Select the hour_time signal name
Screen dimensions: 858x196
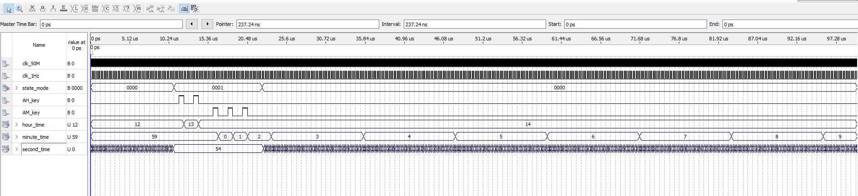coord(33,125)
